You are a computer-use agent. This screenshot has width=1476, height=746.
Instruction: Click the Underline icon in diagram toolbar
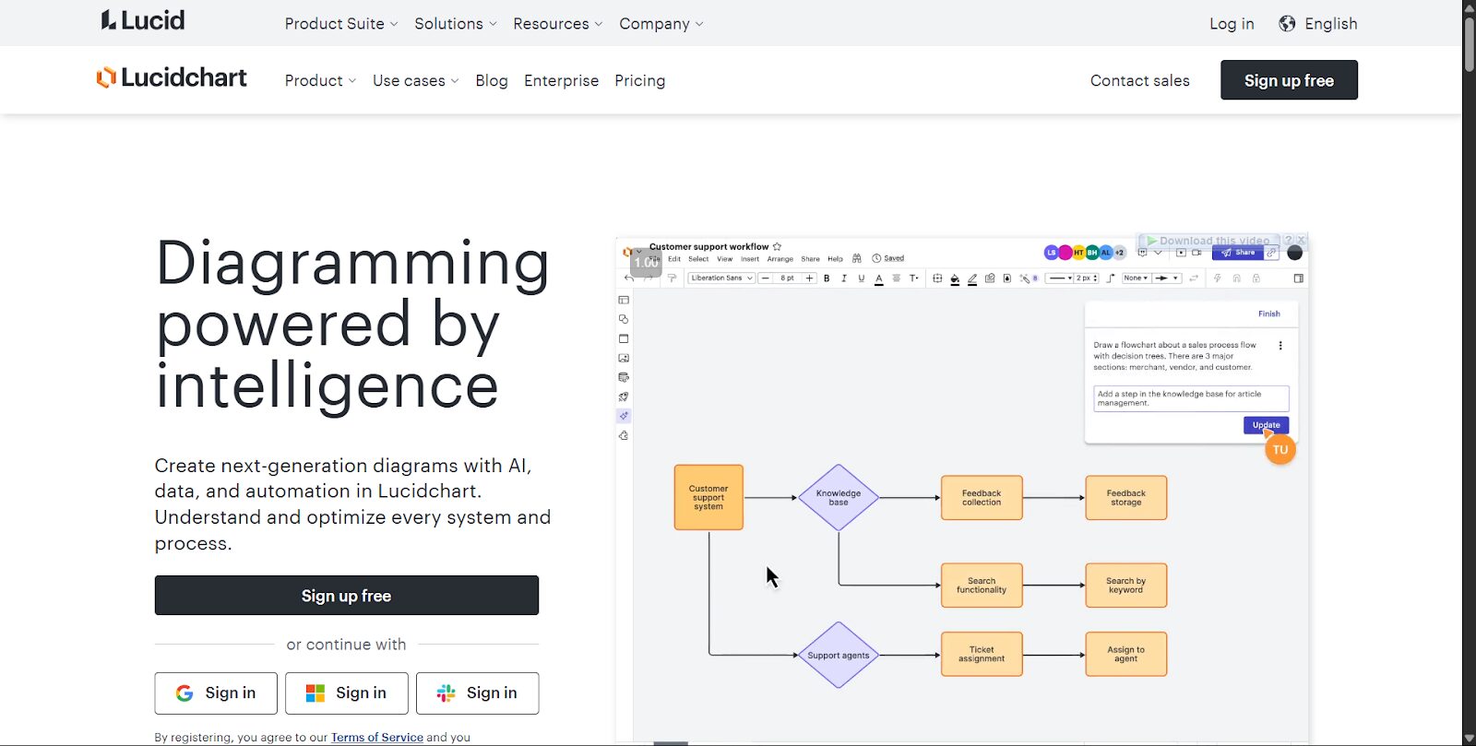point(862,278)
